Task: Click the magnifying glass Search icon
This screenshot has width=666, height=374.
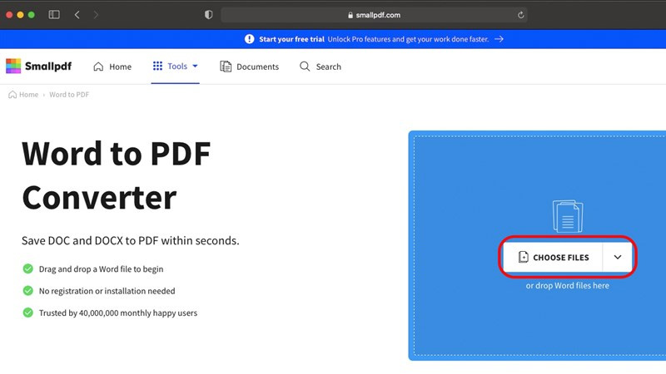Action: [x=305, y=66]
